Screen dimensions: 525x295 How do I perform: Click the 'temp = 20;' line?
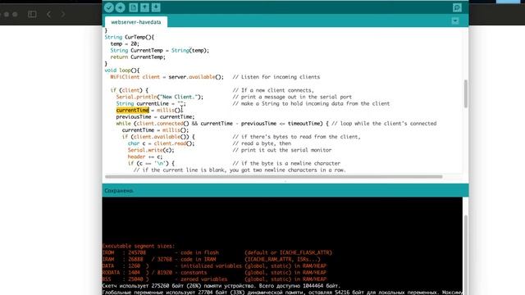click(x=125, y=43)
